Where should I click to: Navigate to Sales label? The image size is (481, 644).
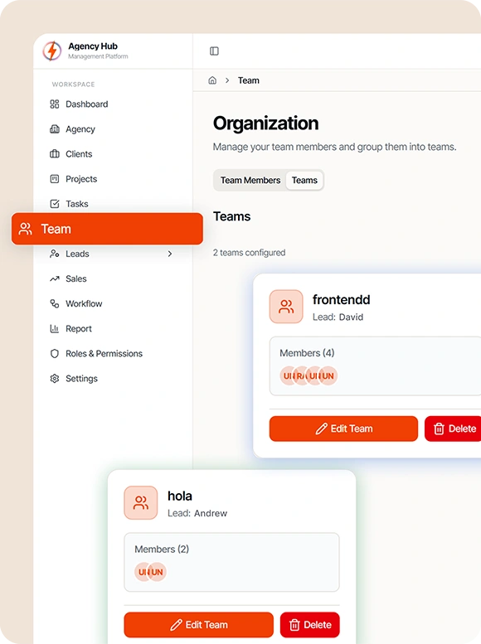pyautogui.click(x=76, y=278)
